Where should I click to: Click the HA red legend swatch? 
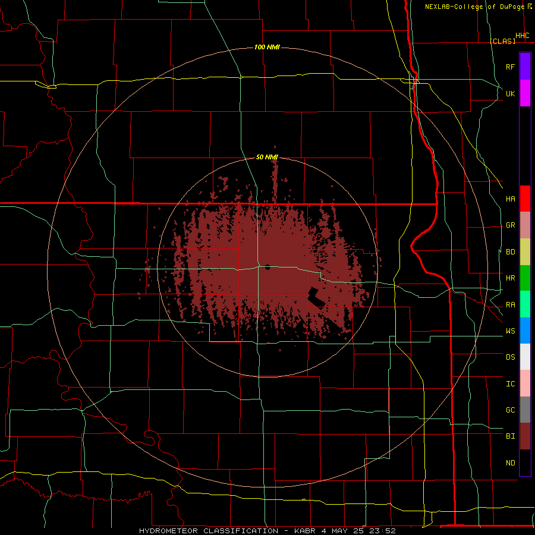(x=525, y=199)
